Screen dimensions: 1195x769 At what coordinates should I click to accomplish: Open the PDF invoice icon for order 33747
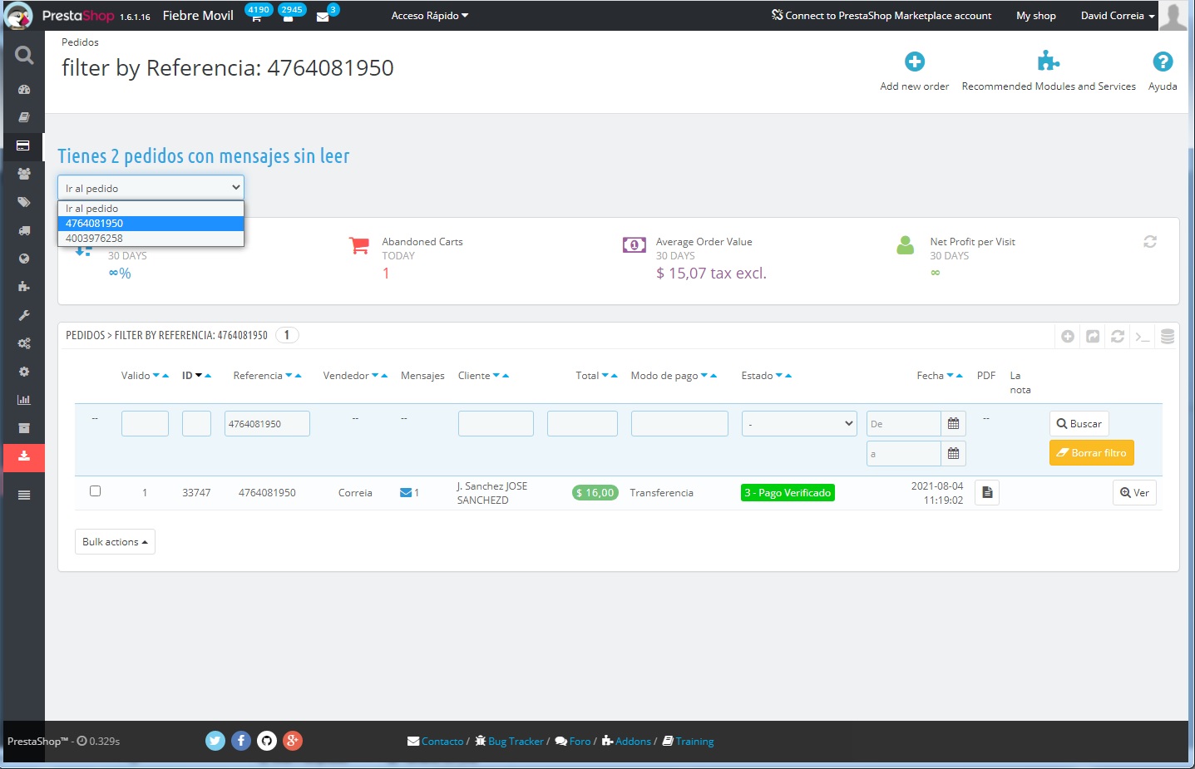[986, 493]
